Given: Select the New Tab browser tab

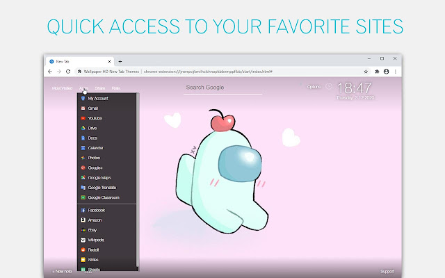Looking at the screenshot, I should pyautogui.click(x=80, y=62).
